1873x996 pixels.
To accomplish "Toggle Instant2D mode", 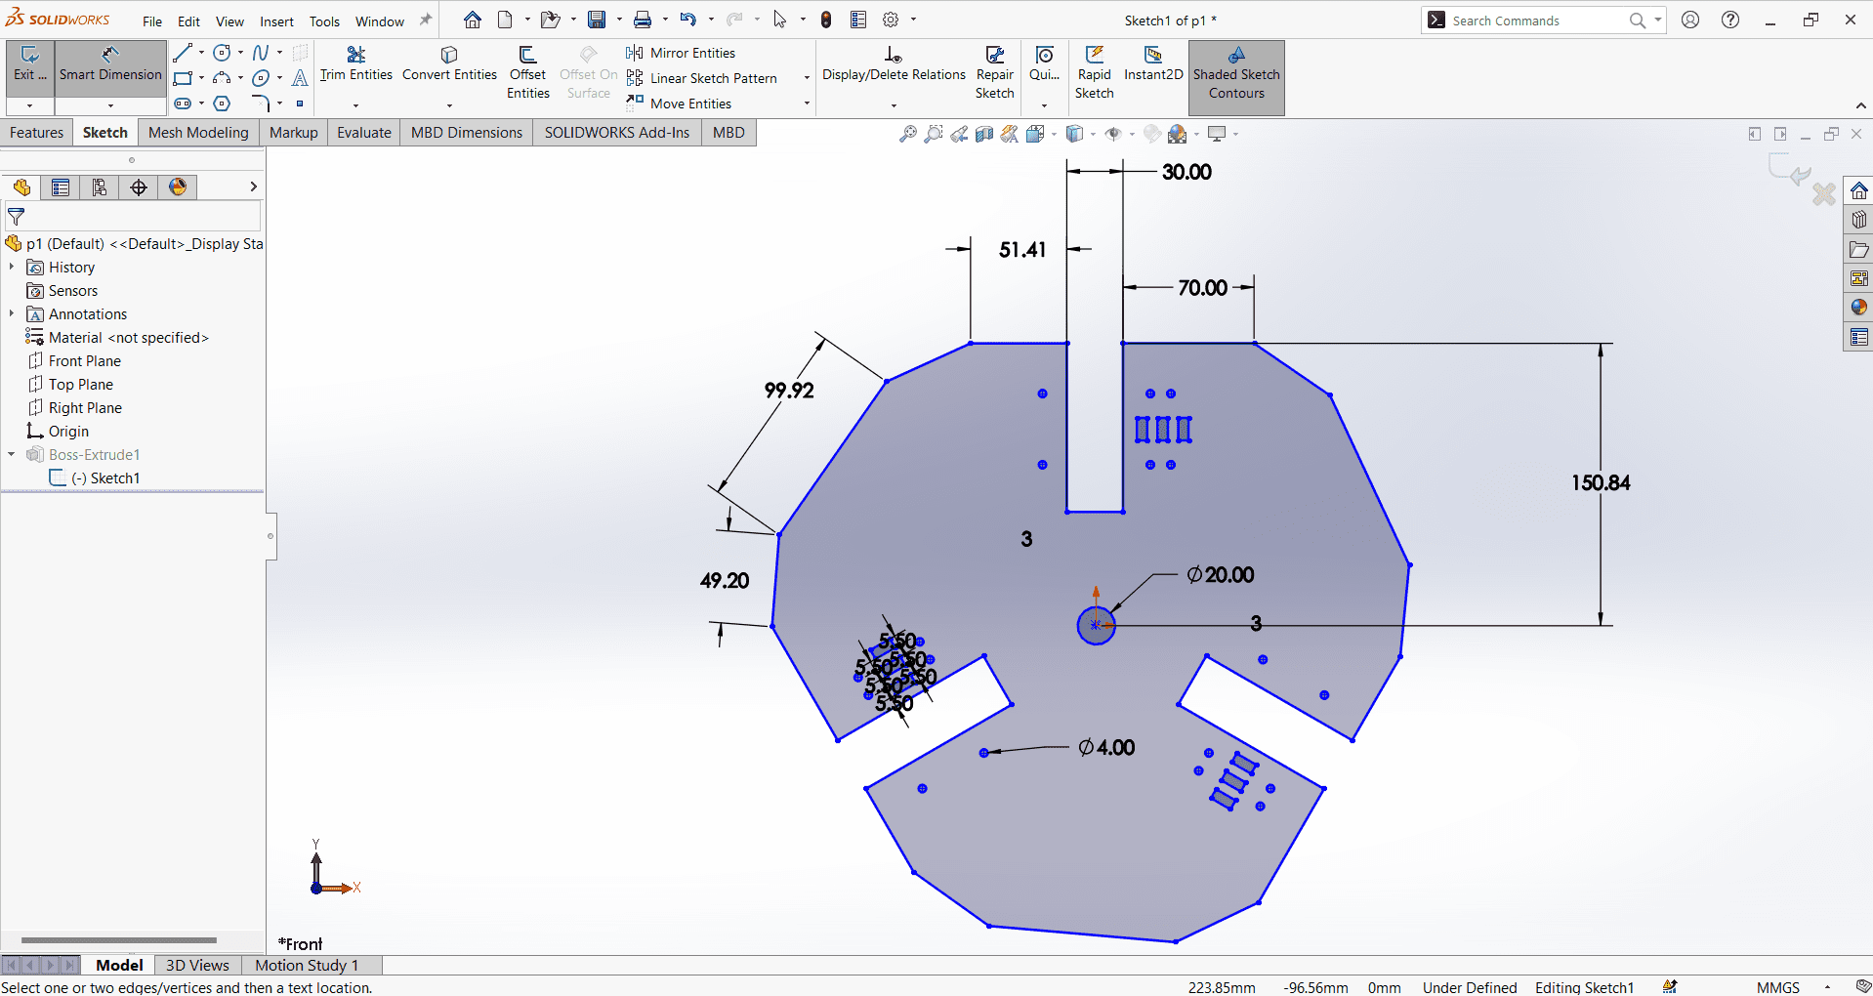I will [x=1153, y=64].
